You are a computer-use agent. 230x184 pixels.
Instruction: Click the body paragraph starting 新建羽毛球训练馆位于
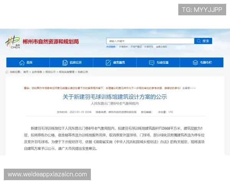pyautogui.click(x=114, y=138)
